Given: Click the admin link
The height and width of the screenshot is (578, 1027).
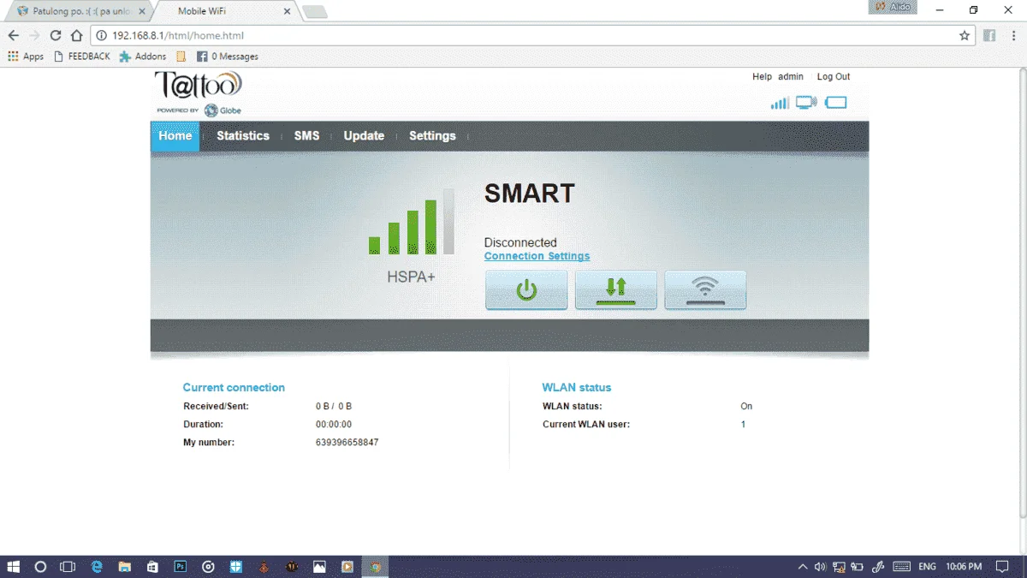Looking at the screenshot, I should point(791,77).
